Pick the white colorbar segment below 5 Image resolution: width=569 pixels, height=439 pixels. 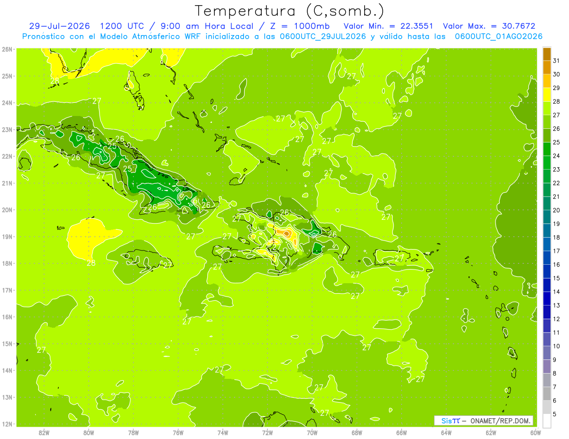pos(547,421)
